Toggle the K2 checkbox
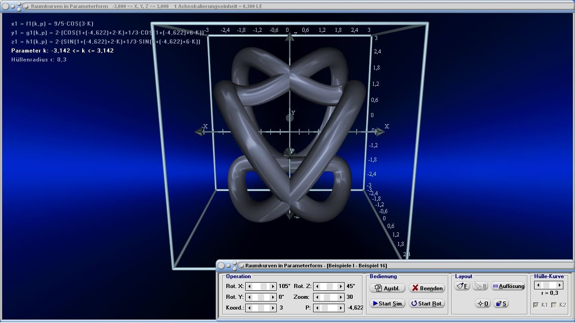 point(554,305)
